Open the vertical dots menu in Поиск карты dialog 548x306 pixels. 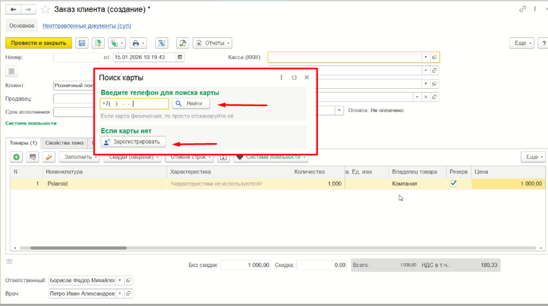[281, 78]
